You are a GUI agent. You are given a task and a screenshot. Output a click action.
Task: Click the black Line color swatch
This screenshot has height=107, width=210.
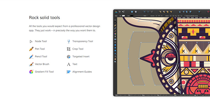click(x=132, y=16)
